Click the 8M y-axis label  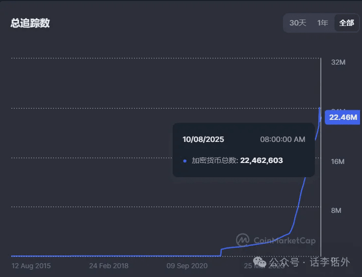point(336,210)
